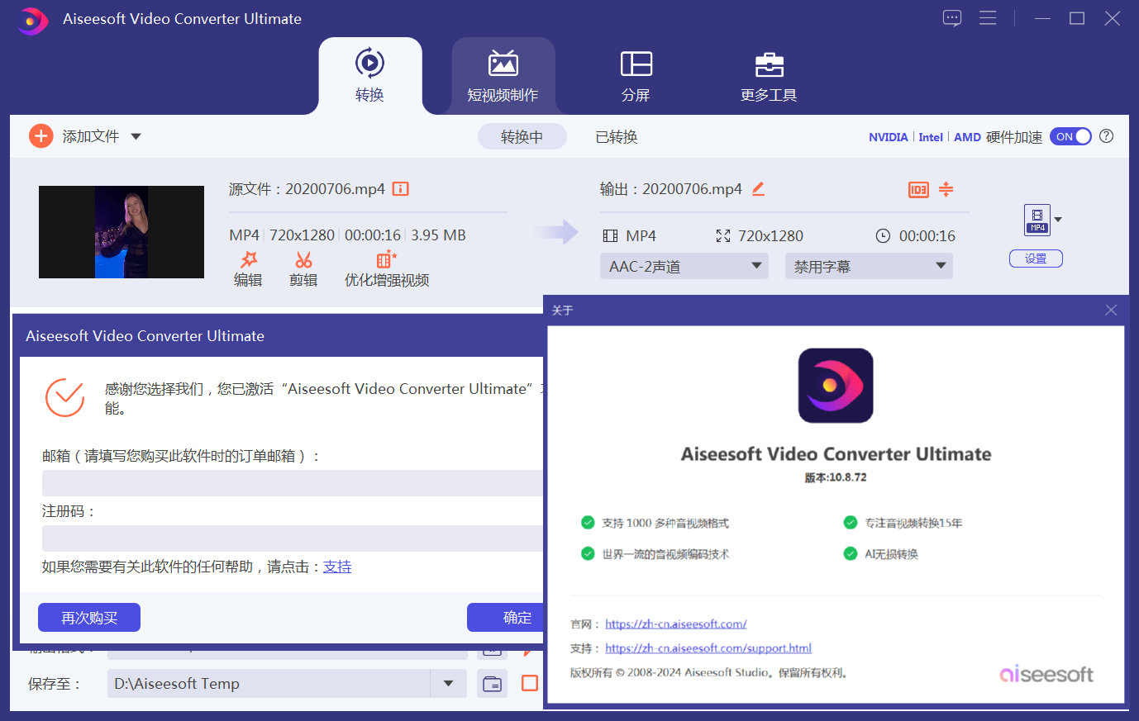Viewport: 1139px width, 721px height.
Task: Open the ID3 metadata editor icon
Action: (x=918, y=190)
